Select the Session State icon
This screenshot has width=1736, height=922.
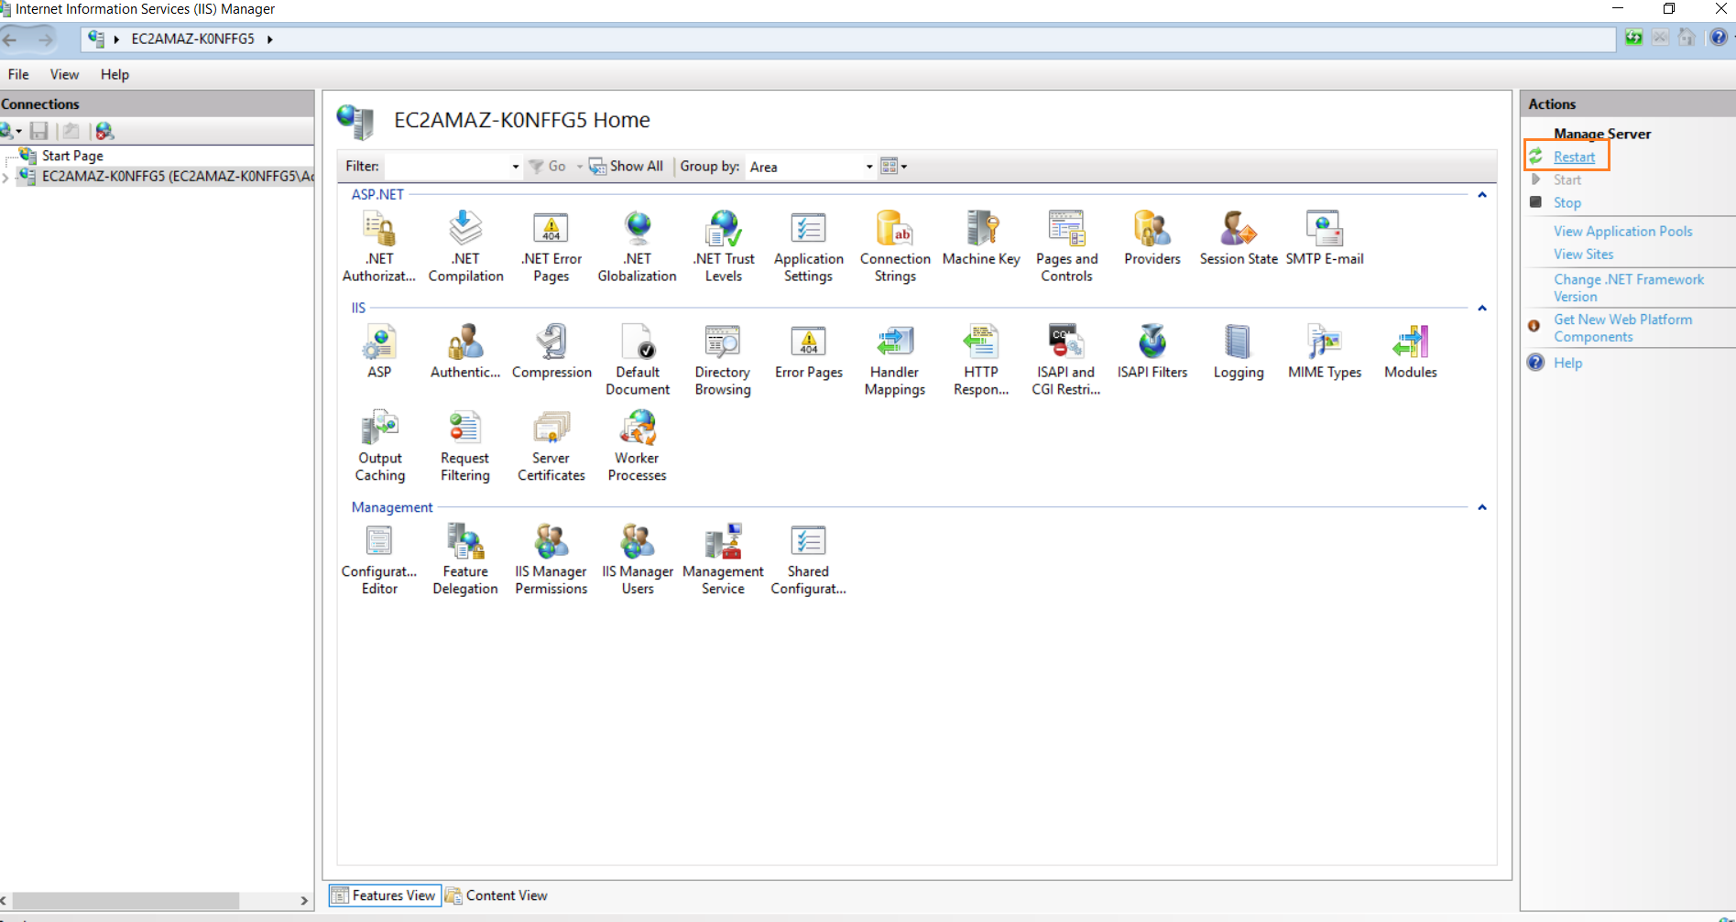tap(1237, 236)
